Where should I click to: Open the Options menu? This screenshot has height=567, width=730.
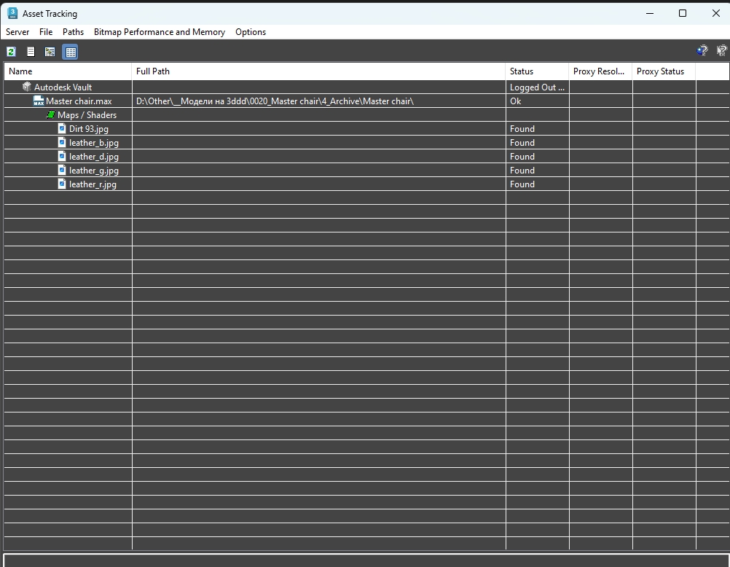(251, 31)
